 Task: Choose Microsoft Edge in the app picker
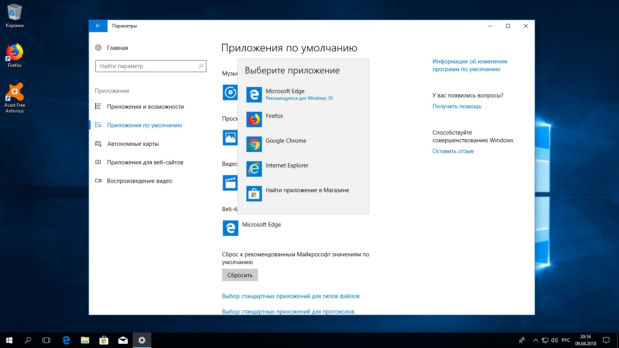(303, 95)
